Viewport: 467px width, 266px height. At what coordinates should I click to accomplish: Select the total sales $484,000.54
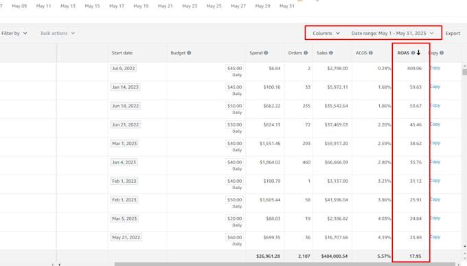(x=334, y=256)
